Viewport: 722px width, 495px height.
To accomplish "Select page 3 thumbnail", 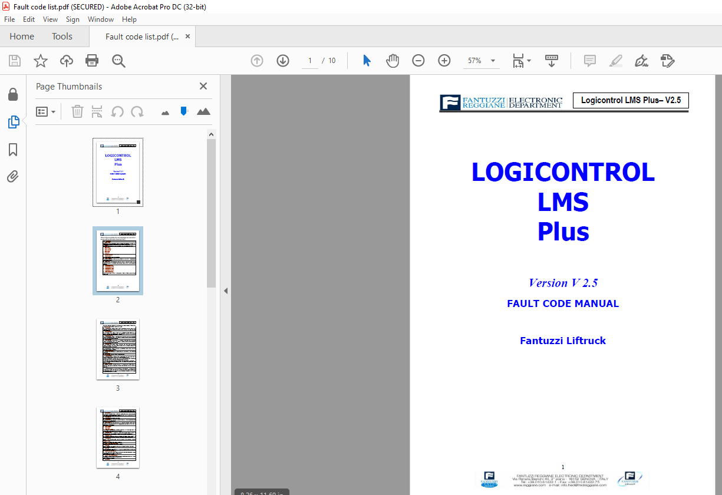I will coord(118,349).
